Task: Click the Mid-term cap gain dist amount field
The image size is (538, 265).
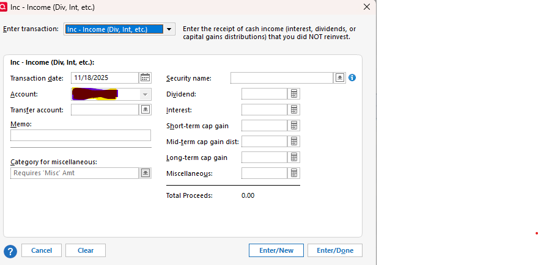Action: tap(265, 141)
